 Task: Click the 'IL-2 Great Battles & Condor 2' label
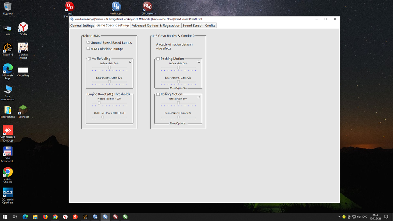(173, 36)
